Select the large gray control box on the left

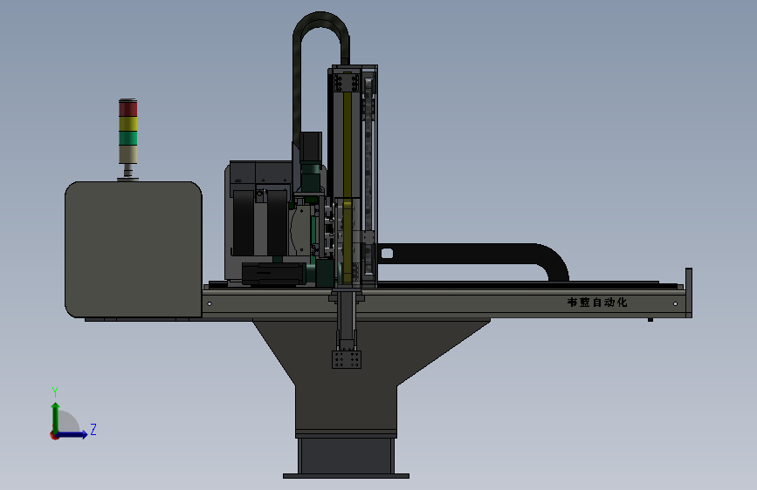click(134, 250)
